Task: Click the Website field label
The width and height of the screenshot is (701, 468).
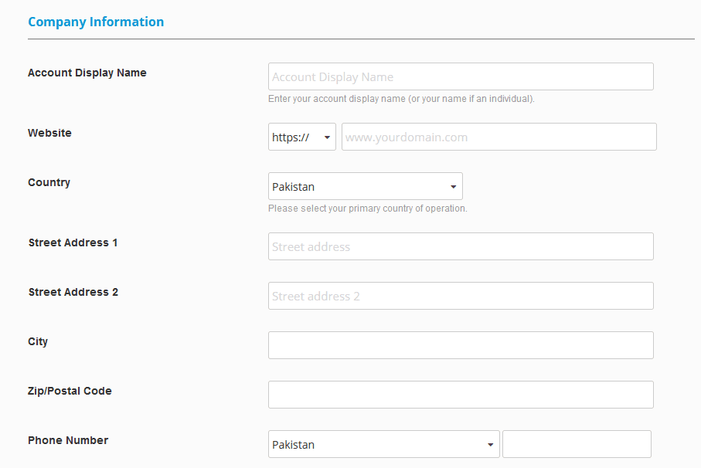Action: 49,133
